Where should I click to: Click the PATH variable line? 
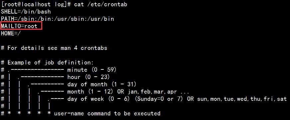57,19
